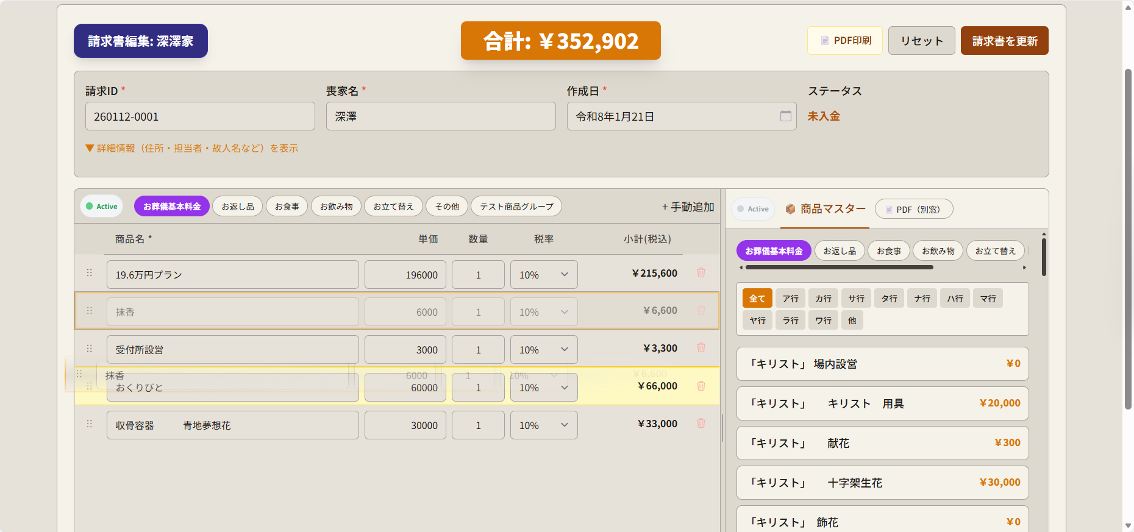Image resolution: width=1134 pixels, height=532 pixels.
Task: Open tax rate dropdown for 収骨容器 row
Action: (x=543, y=425)
